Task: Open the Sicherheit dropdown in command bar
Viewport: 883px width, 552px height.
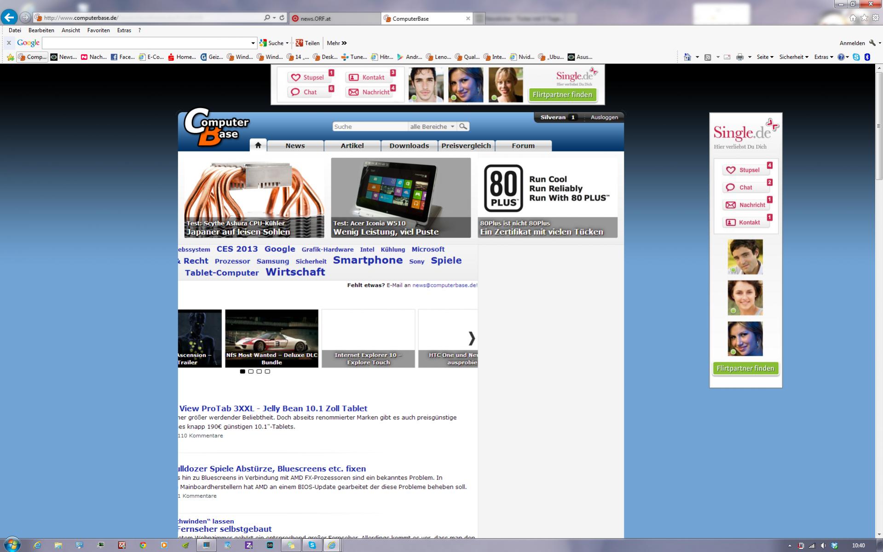Action: pyautogui.click(x=794, y=57)
